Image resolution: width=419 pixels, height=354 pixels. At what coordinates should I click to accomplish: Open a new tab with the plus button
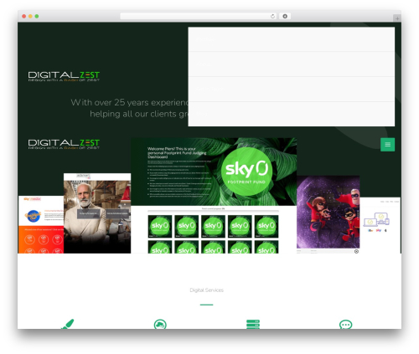point(397,18)
